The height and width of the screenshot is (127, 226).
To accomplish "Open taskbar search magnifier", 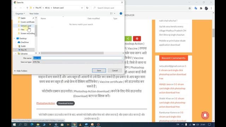I will (x=20, y=125).
